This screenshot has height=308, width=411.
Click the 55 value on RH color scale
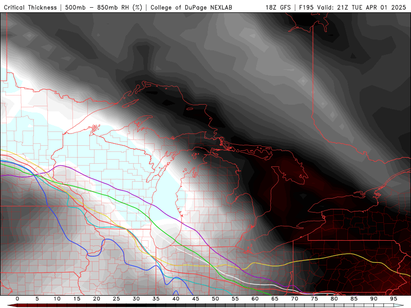(x=235, y=299)
